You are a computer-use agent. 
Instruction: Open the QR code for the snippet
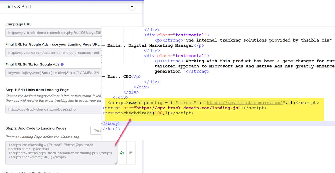[x=131, y=153]
